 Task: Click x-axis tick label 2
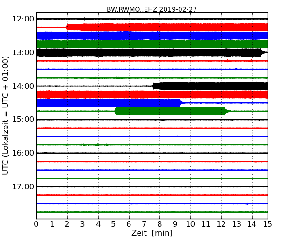tap(67, 224)
